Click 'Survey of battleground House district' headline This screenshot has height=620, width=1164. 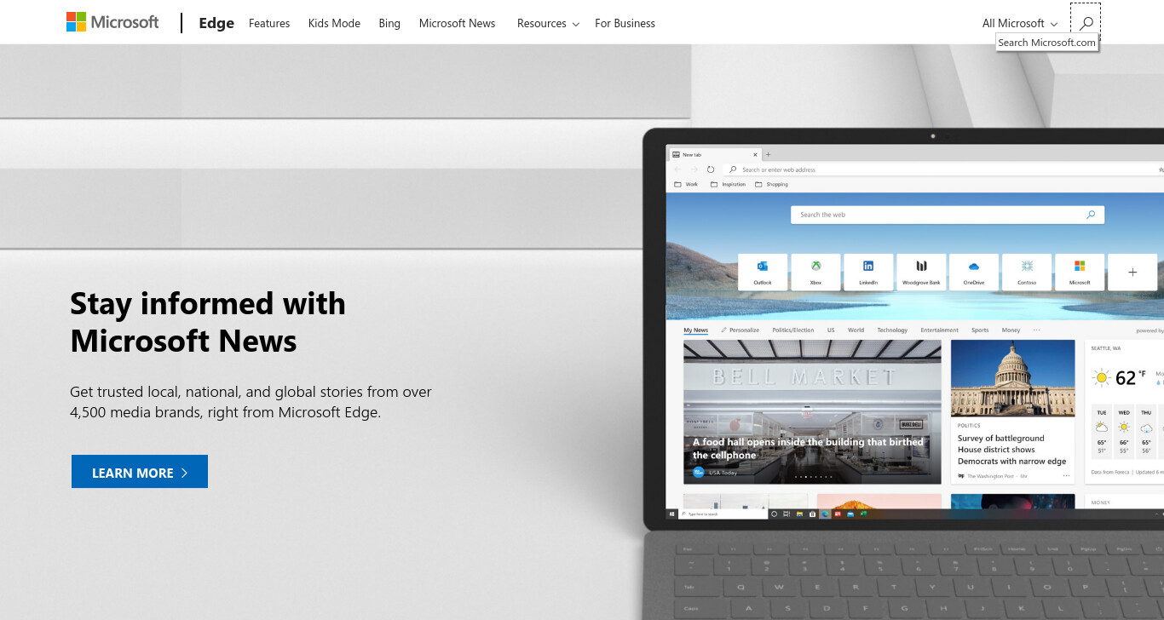pyautogui.click(x=1011, y=450)
